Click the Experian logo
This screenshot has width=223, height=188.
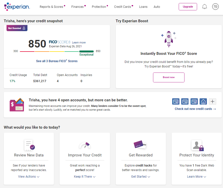pos(17,7)
